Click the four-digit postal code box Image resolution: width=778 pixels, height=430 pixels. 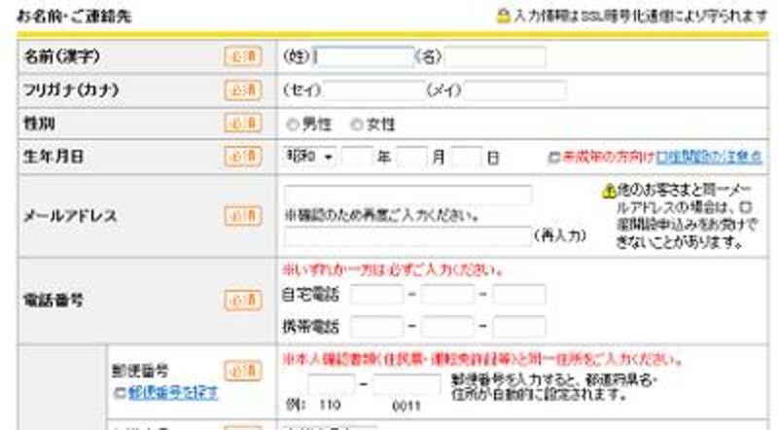(407, 384)
